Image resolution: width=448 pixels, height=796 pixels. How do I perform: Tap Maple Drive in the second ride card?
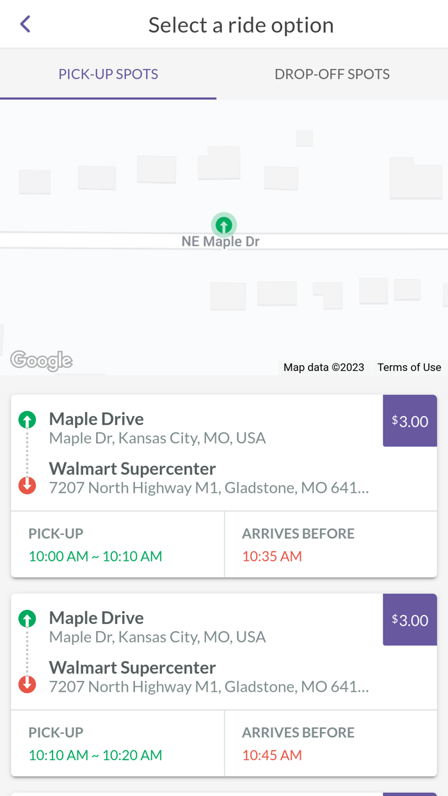click(97, 617)
